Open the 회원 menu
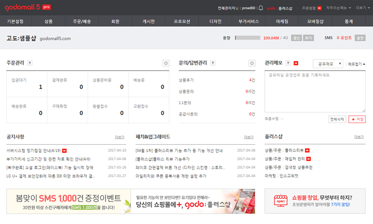 tap(115, 21)
